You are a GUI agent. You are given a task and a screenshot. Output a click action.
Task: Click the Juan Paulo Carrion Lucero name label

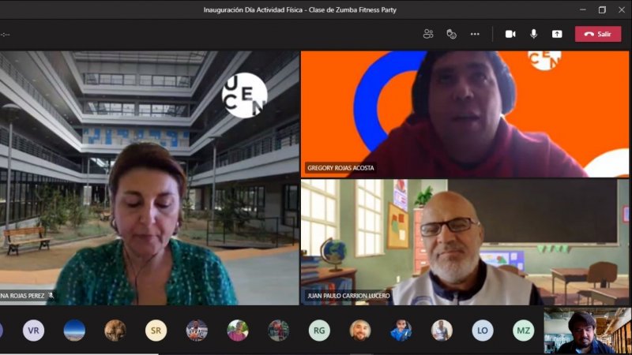pos(348,296)
